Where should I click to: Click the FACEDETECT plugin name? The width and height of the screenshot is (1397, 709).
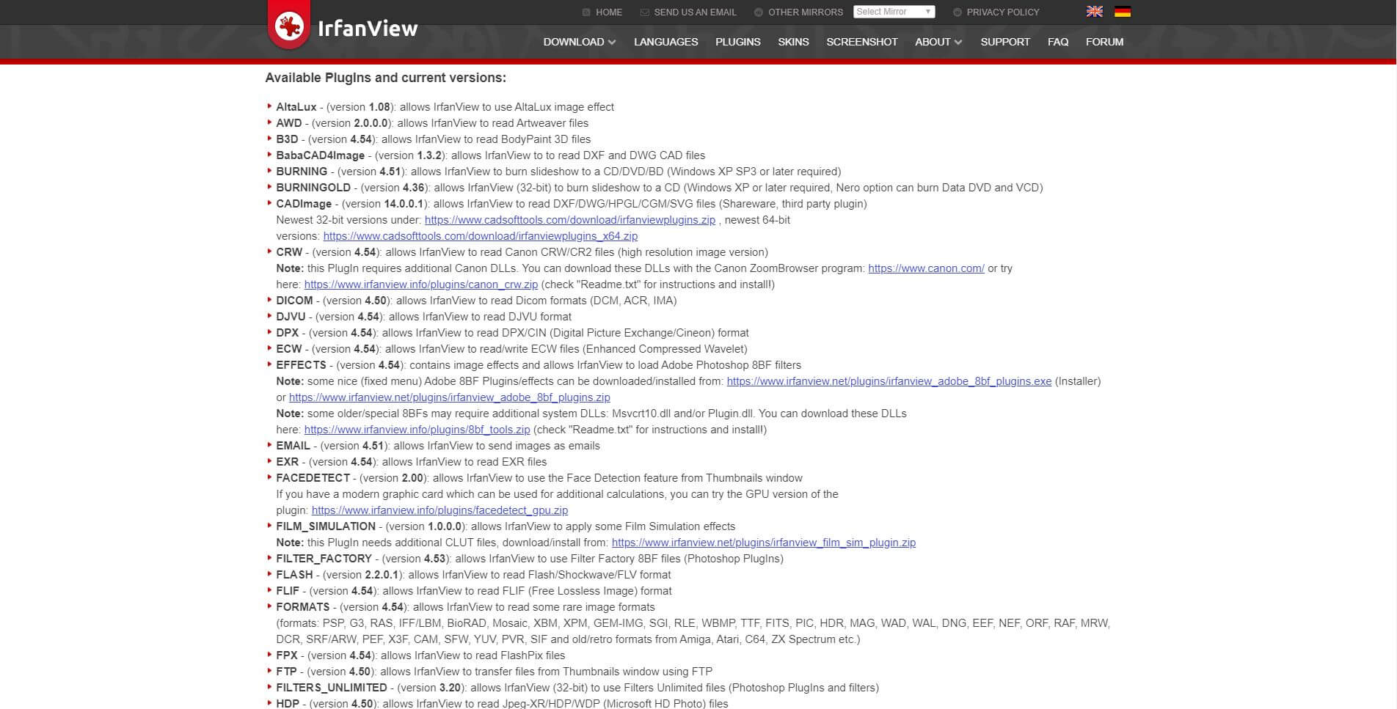coord(313,478)
